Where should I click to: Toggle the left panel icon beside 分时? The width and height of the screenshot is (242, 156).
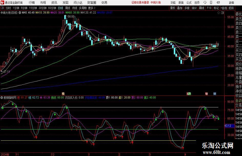pos(2,8)
